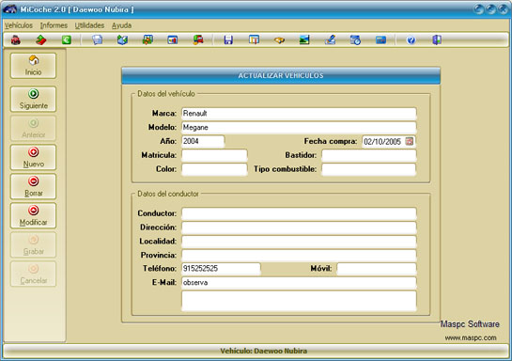Go to the Siguiente vehicle record
The height and width of the screenshot is (361, 512).
(33, 99)
